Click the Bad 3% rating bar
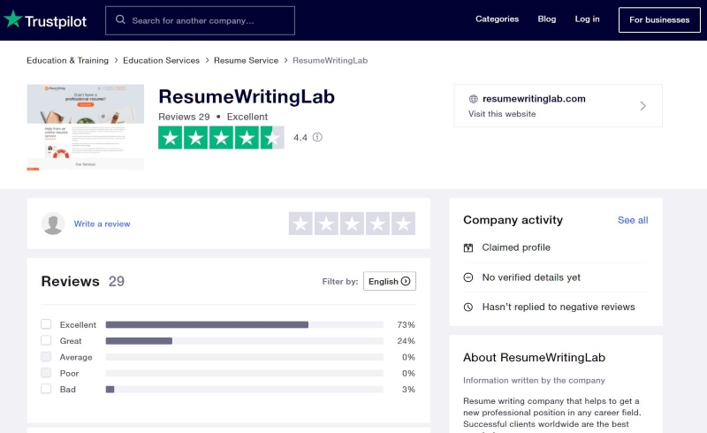This screenshot has height=433, width=707. [x=245, y=389]
